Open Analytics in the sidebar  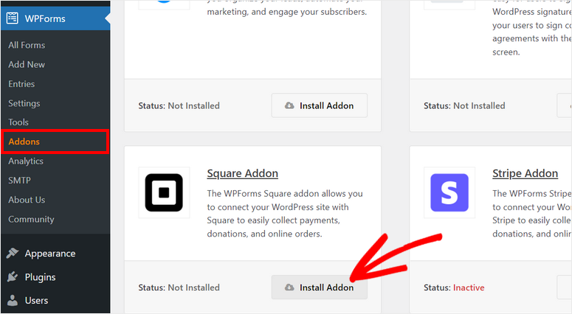pos(26,161)
